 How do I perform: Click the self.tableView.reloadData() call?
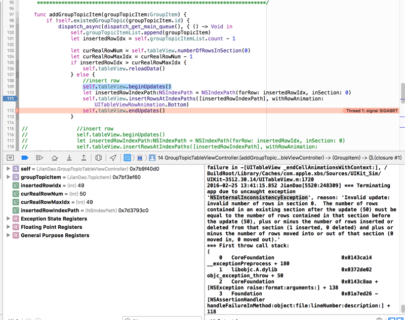124,68
